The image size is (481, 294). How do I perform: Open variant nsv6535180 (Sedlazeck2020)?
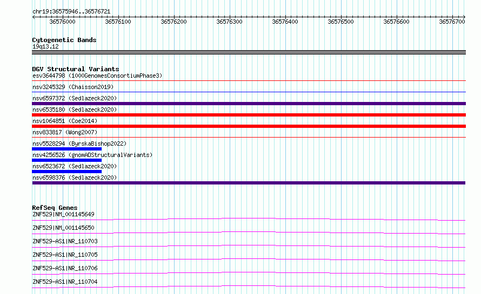(75, 110)
